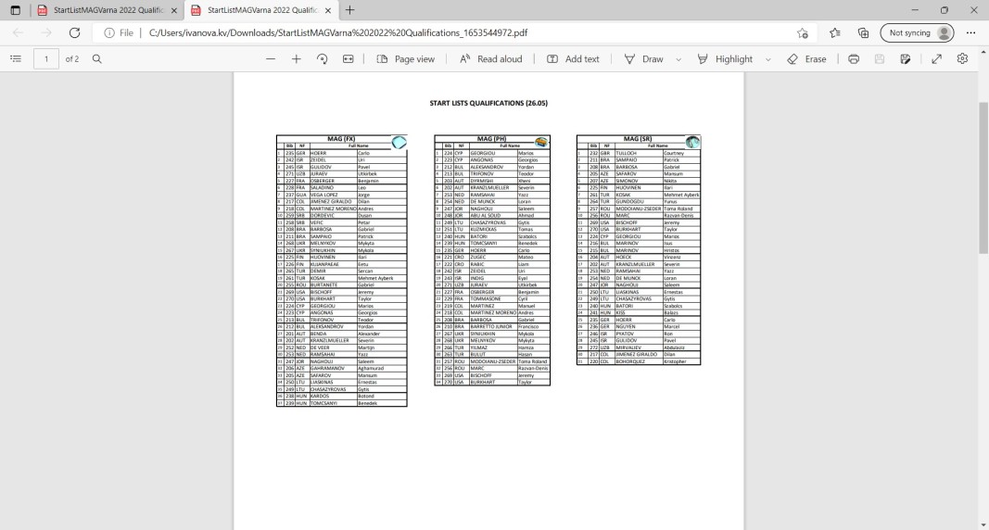This screenshot has width=989, height=530.
Task: Enter full screen mode for the PDF
Action: pyautogui.click(x=936, y=59)
